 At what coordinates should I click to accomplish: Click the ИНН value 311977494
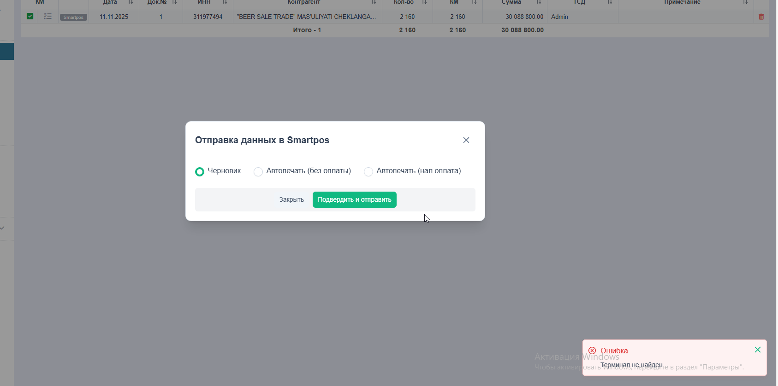pyautogui.click(x=208, y=17)
